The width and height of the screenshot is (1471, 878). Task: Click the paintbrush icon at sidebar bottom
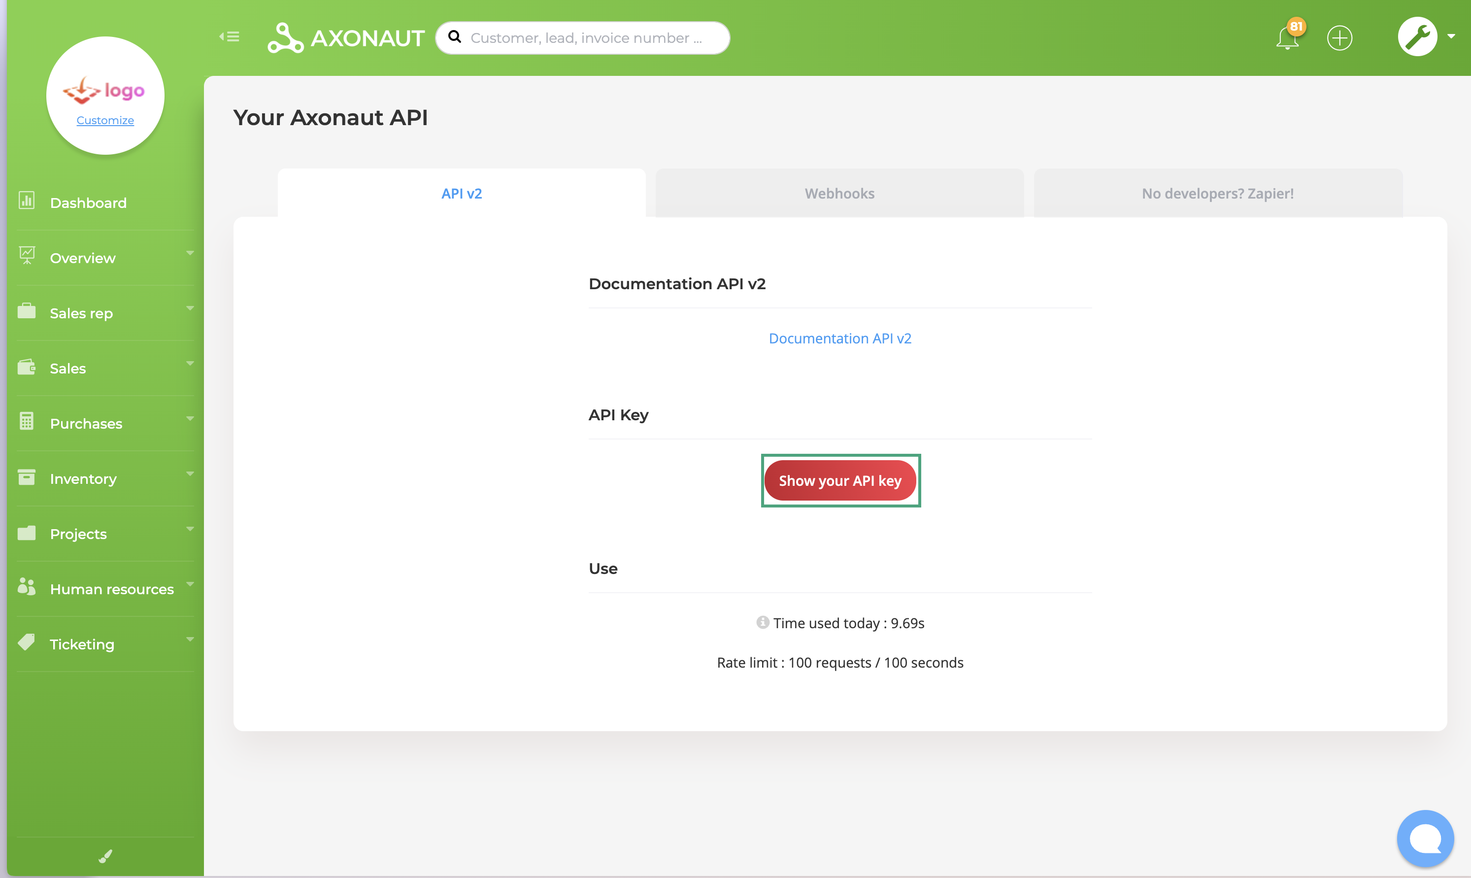tap(105, 856)
